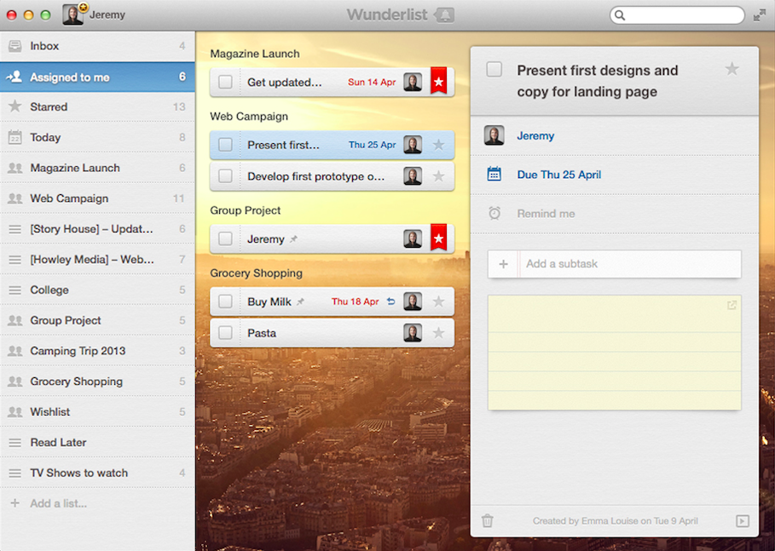775x551 pixels.
Task: Star the Buy Milk task
Action: click(438, 301)
